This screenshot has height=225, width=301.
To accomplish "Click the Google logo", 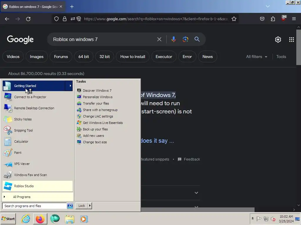I will pyautogui.click(x=20, y=40).
